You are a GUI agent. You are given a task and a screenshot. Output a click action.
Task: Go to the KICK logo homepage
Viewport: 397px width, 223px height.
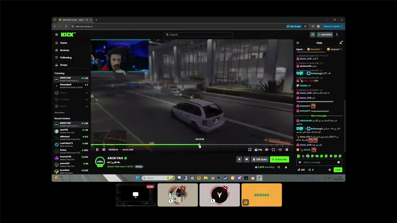click(68, 35)
